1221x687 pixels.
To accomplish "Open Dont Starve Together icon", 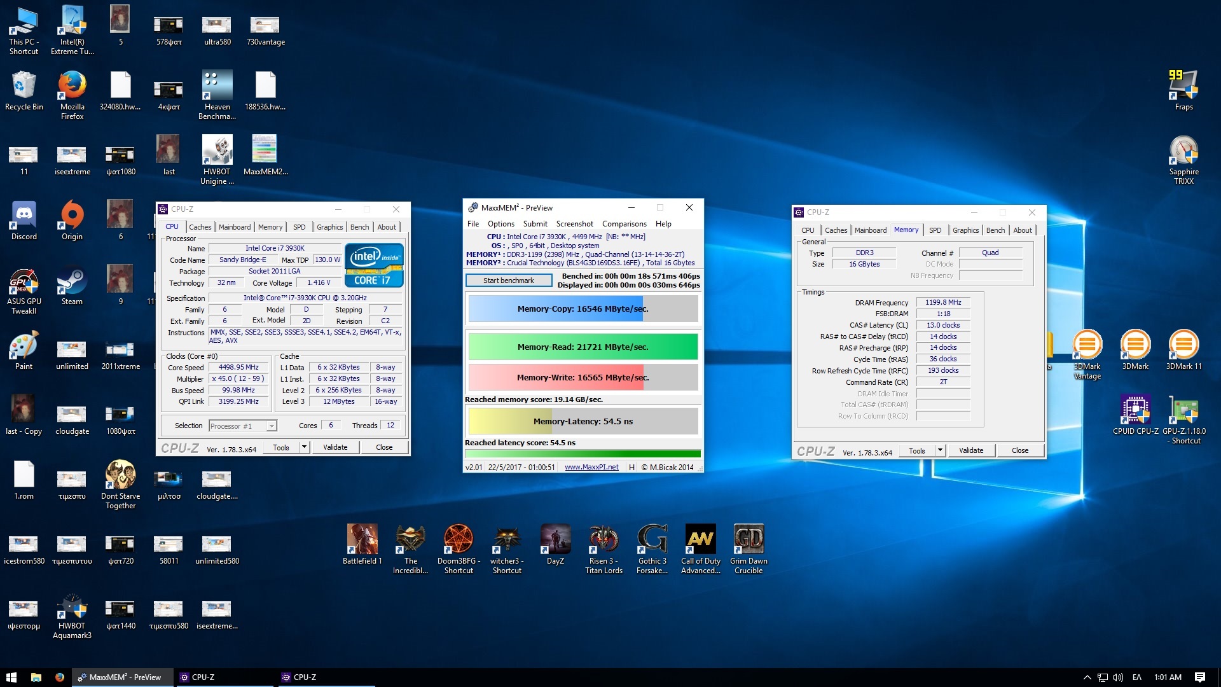I will coord(120,484).
